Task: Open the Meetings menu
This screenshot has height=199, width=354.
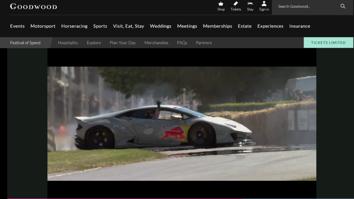Action: [187, 26]
